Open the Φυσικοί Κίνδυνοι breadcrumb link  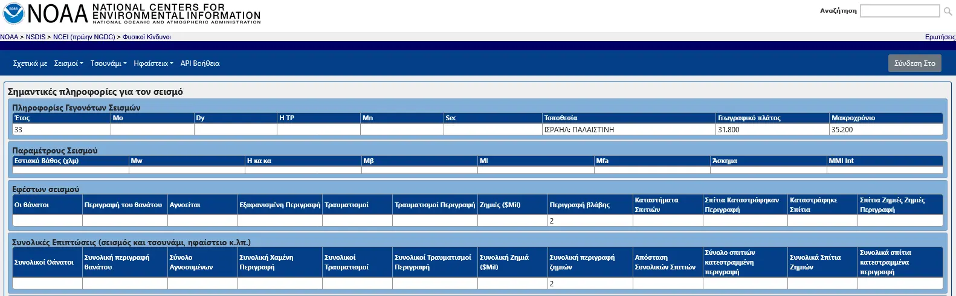pos(147,37)
